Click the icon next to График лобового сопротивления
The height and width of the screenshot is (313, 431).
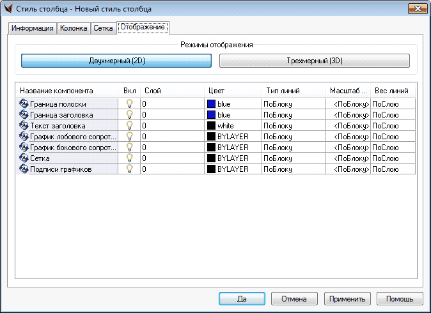[25, 136]
